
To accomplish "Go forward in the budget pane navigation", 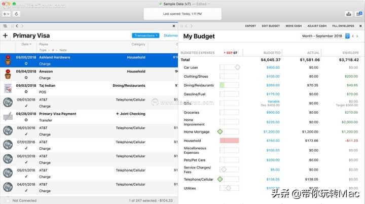I will pyautogui.click(x=192, y=26).
